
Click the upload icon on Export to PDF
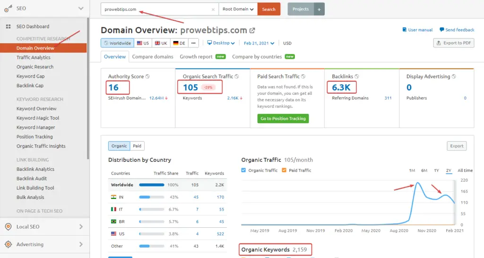tap(439, 43)
